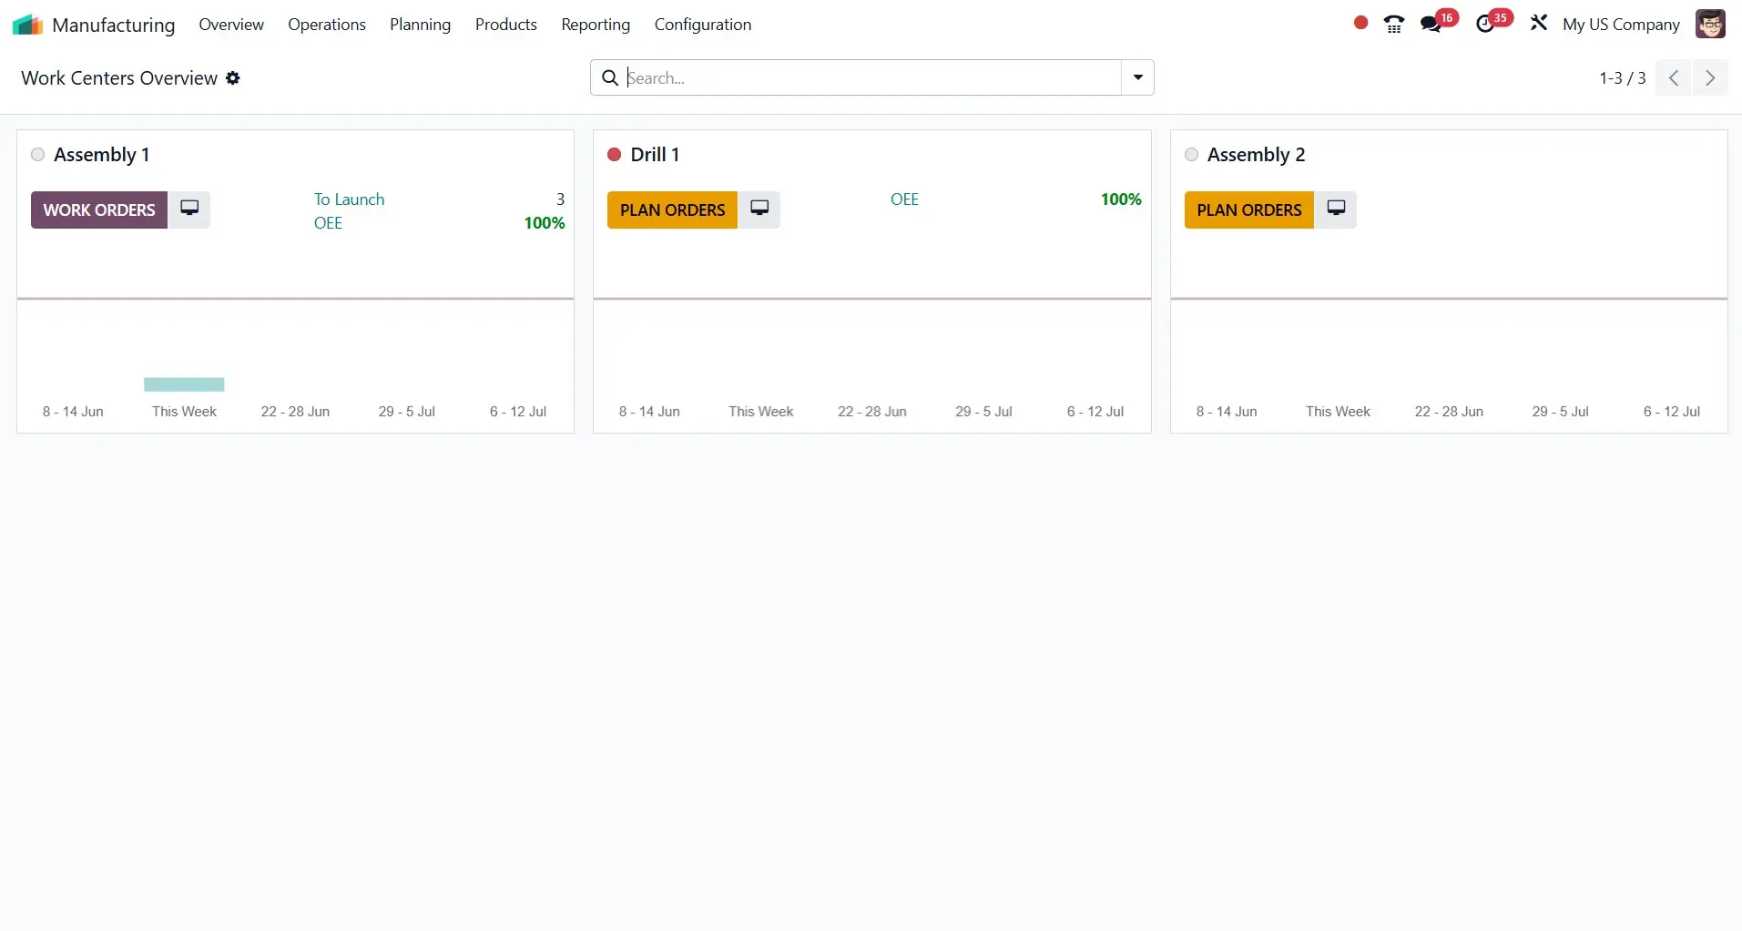Open the Manufacturing app home icon
This screenshot has width=1742, height=931.
coord(27,25)
